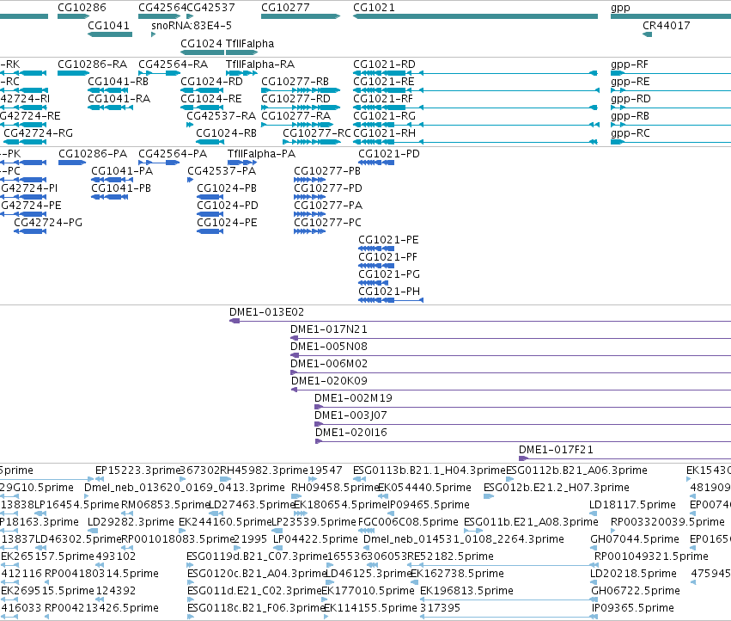Click the long teal CG1021 gene bar
This screenshot has height=621, width=731.
(x=475, y=16)
